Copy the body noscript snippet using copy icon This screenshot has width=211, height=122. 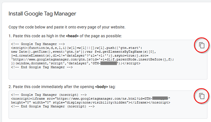(x=202, y=96)
